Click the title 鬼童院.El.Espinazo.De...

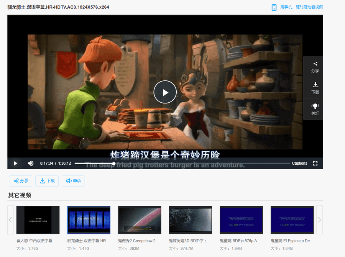292,241
